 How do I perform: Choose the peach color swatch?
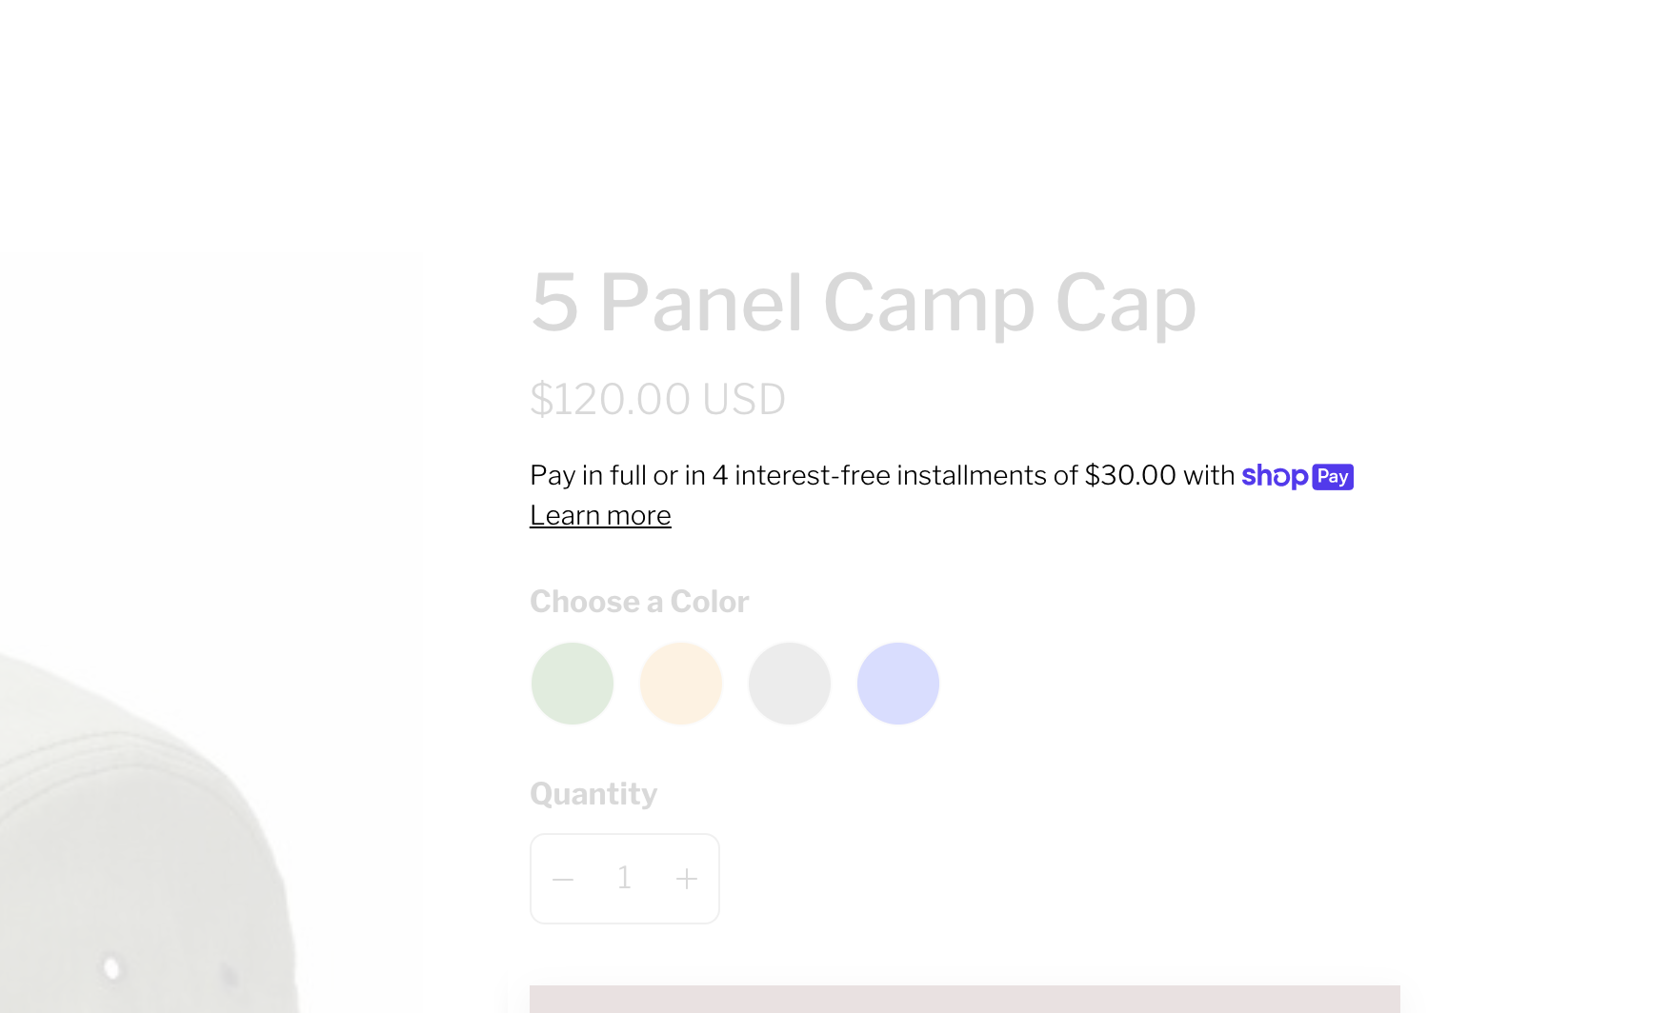click(681, 684)
